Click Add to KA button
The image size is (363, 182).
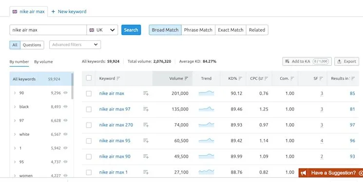[x=307, y=61]
